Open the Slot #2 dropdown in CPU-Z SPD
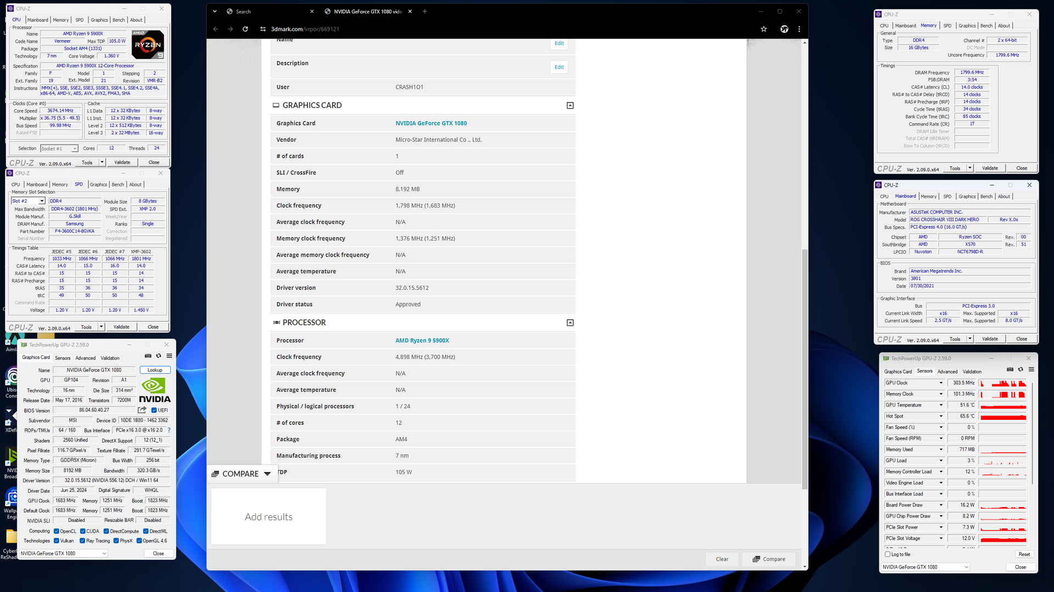The width and height of the screenshot is (1054, 592). tap(29, 201)
